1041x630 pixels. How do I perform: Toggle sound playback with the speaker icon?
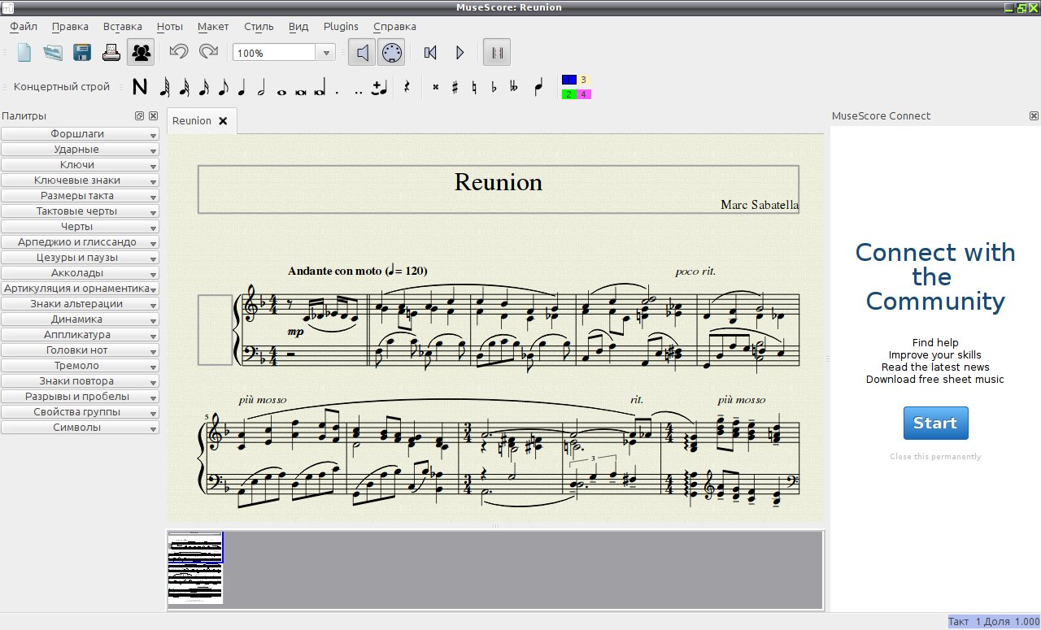(362, 53)
